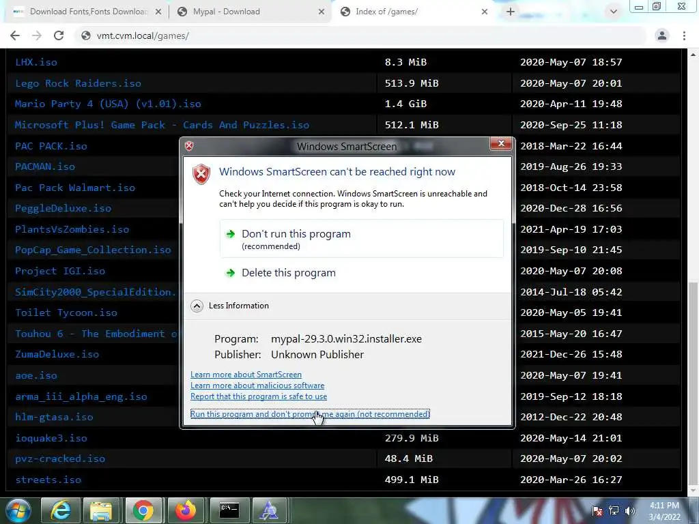Close the Windows SmartScreen dialog

(500, 143)
